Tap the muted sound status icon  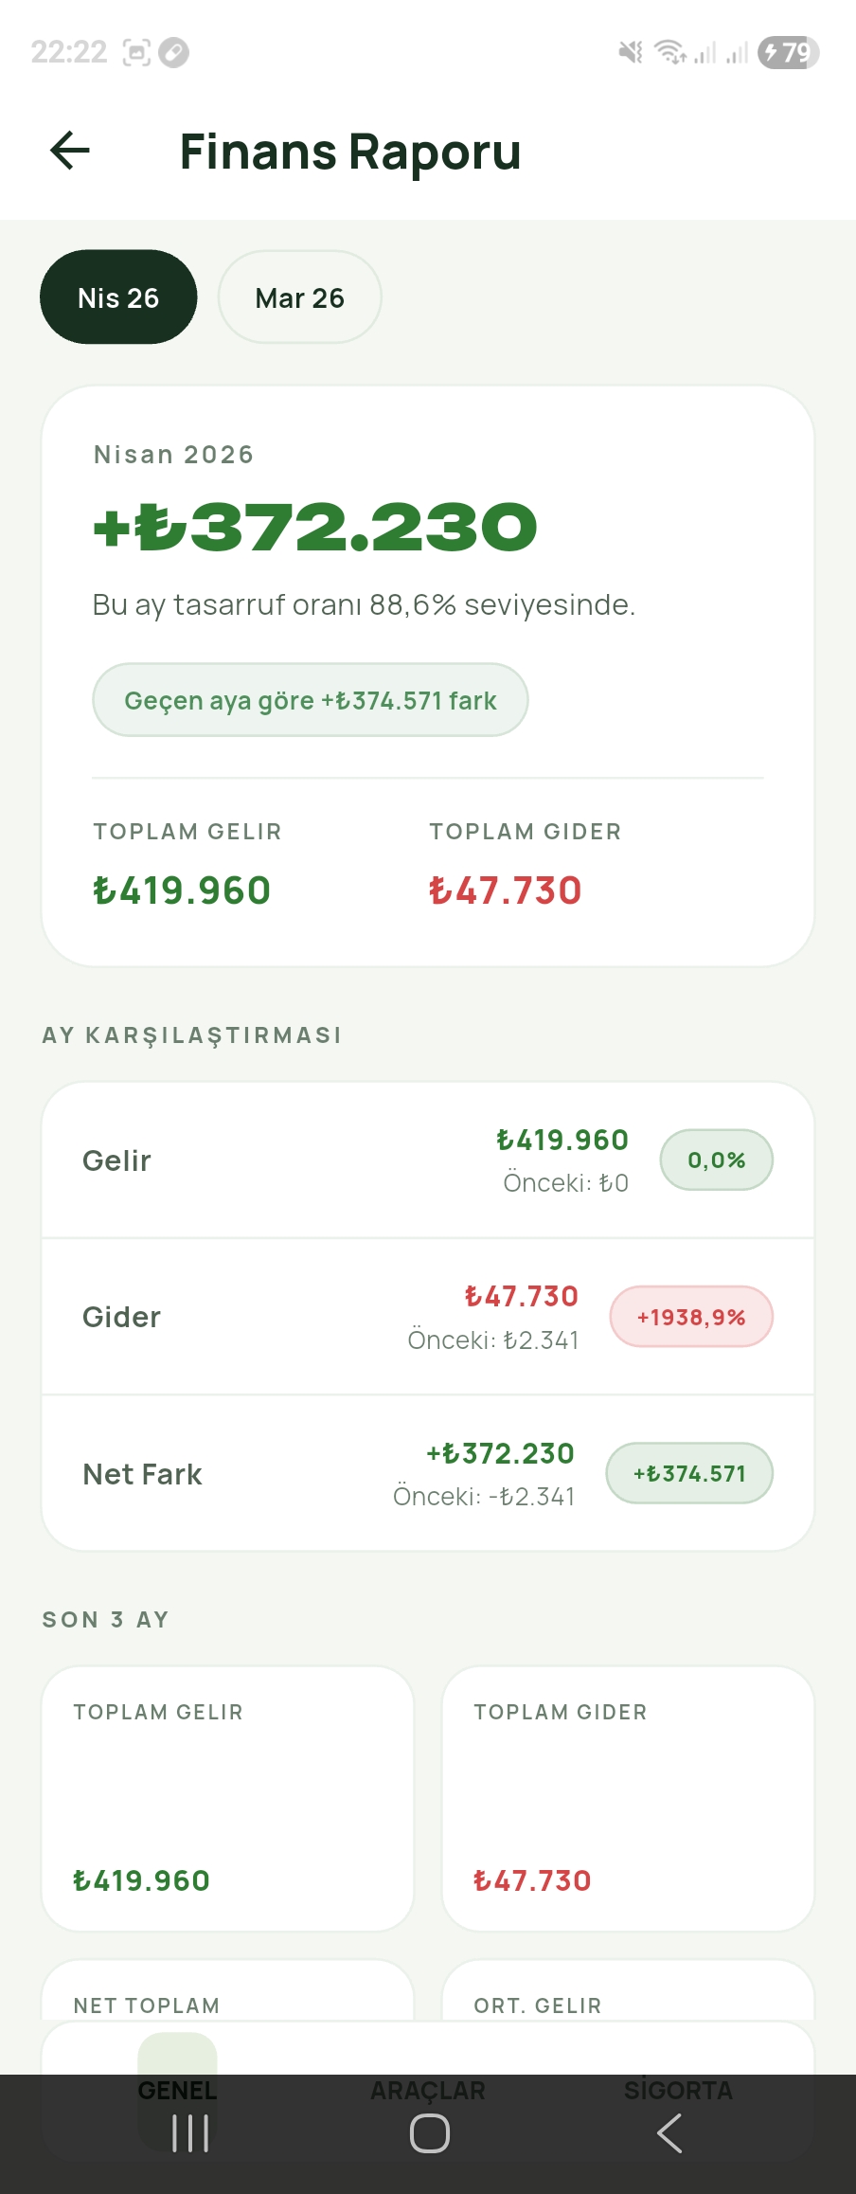(630, 52)
